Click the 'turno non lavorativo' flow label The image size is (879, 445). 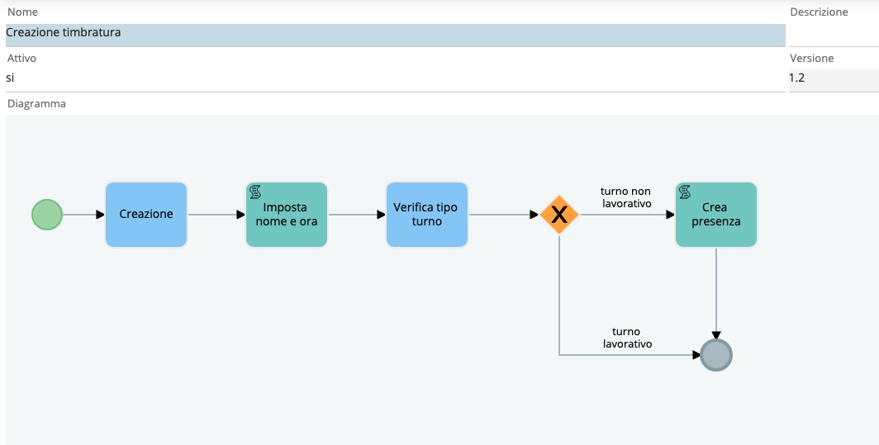coord(626,197)
